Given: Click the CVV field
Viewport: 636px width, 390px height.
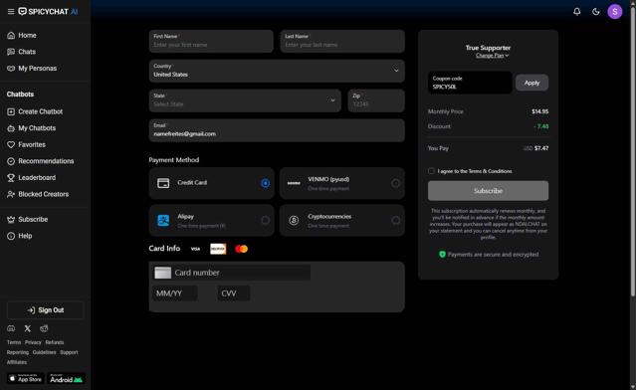Looking at the screenshot, I should point(234,293).
